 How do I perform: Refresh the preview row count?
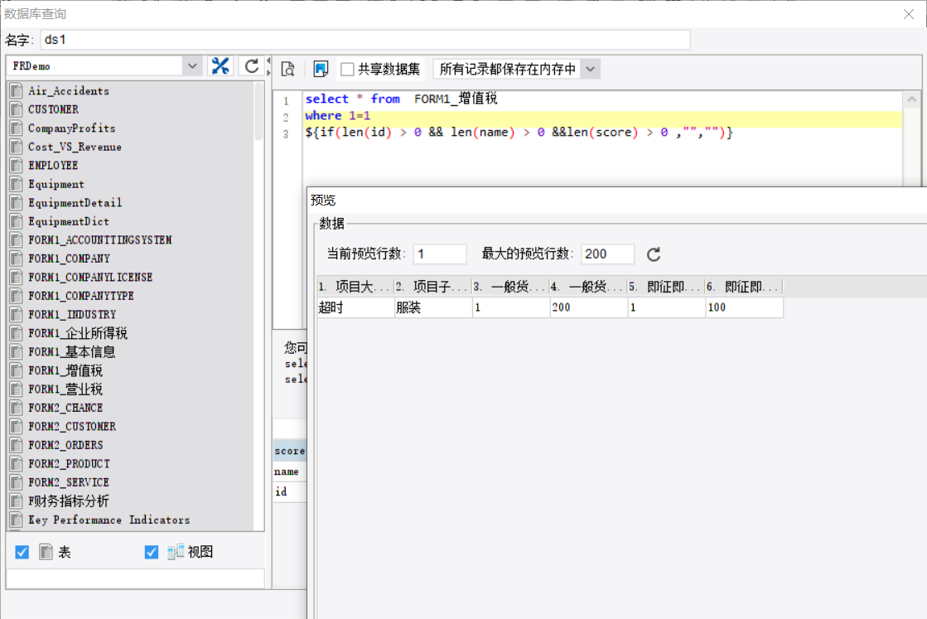654,254
